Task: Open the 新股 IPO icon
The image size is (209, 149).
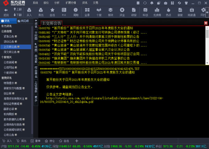Action: click(180, 10)
